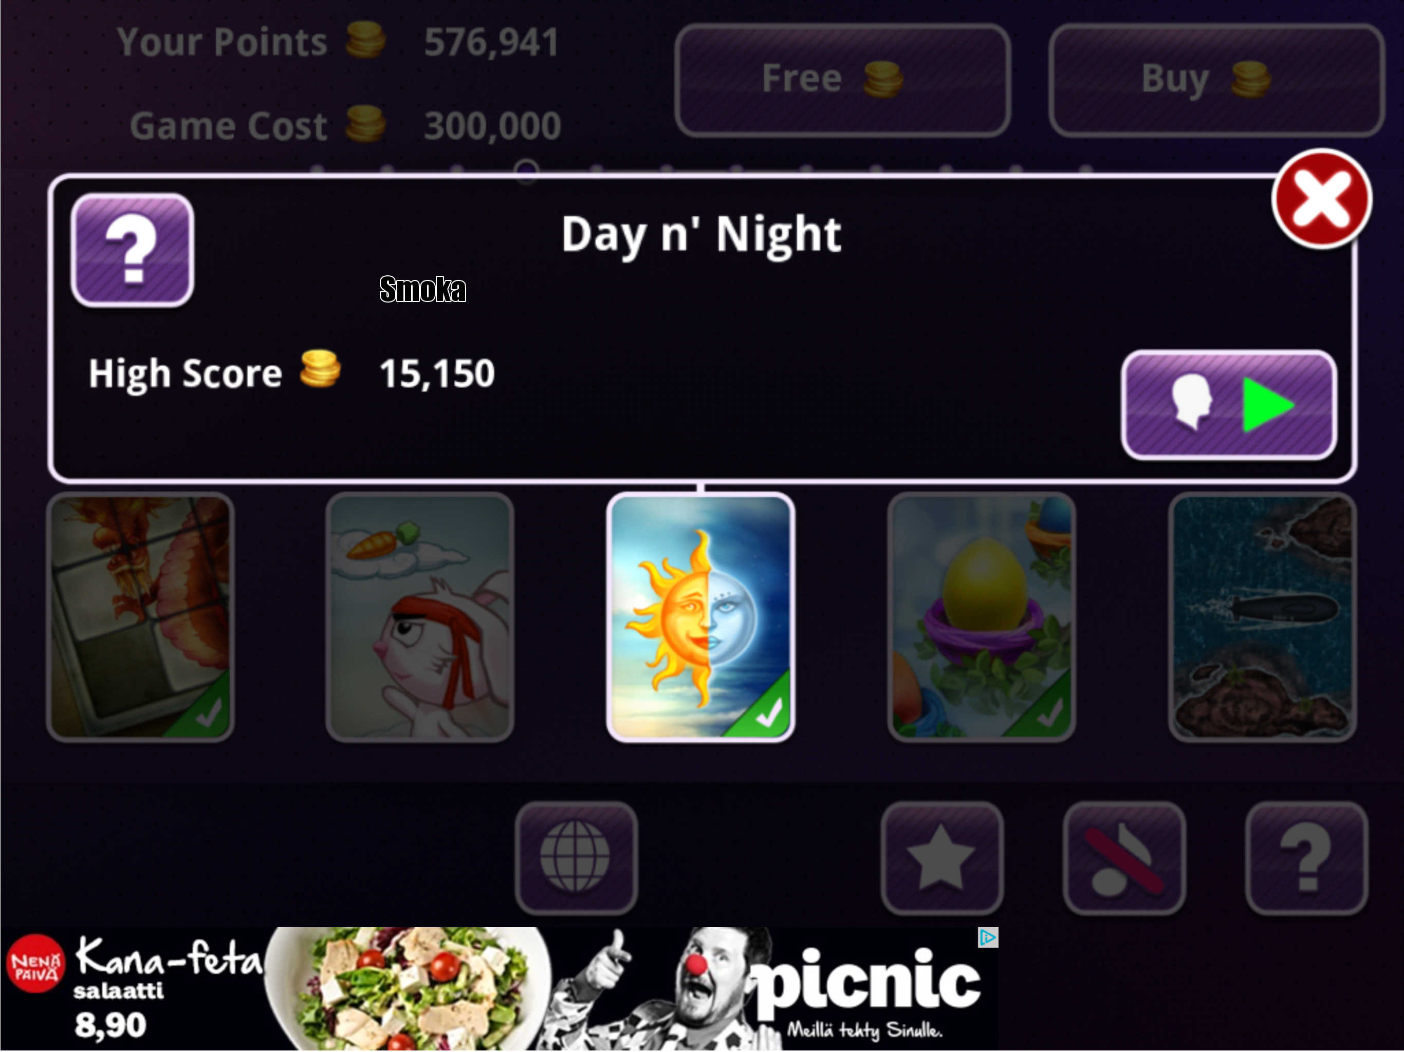Select the karate bunny game thumbnail
Viewport: 1404px width, 1052px height.
click(x=419, y=617)
